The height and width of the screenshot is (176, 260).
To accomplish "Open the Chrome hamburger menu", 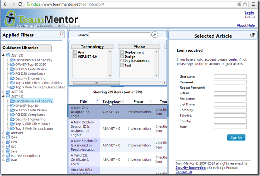I will [x=253, y=4].
